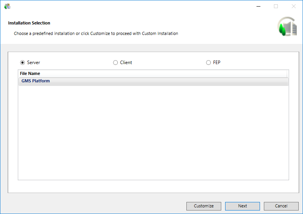The width and height of the screenshot is (303, 214).
Task: Click the installer app icon in title bar
Action: point(7,6)
